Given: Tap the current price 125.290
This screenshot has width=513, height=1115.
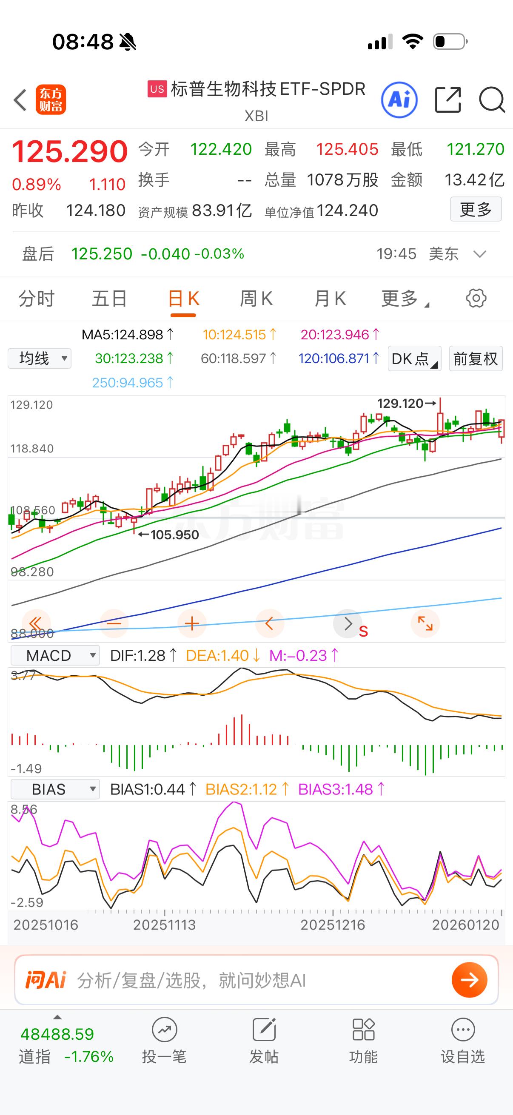Looking at the screenshot, I should (x=70, y=151).
